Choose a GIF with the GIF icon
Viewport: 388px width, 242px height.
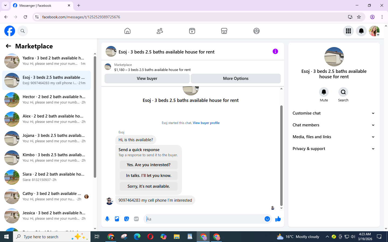click(136, 219)
